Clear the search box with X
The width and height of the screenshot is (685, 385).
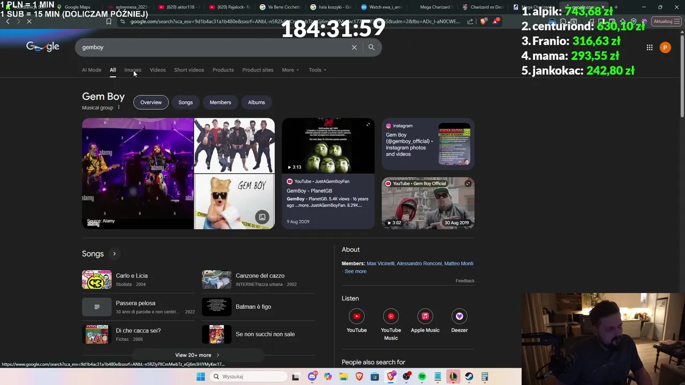pos(354,48)
